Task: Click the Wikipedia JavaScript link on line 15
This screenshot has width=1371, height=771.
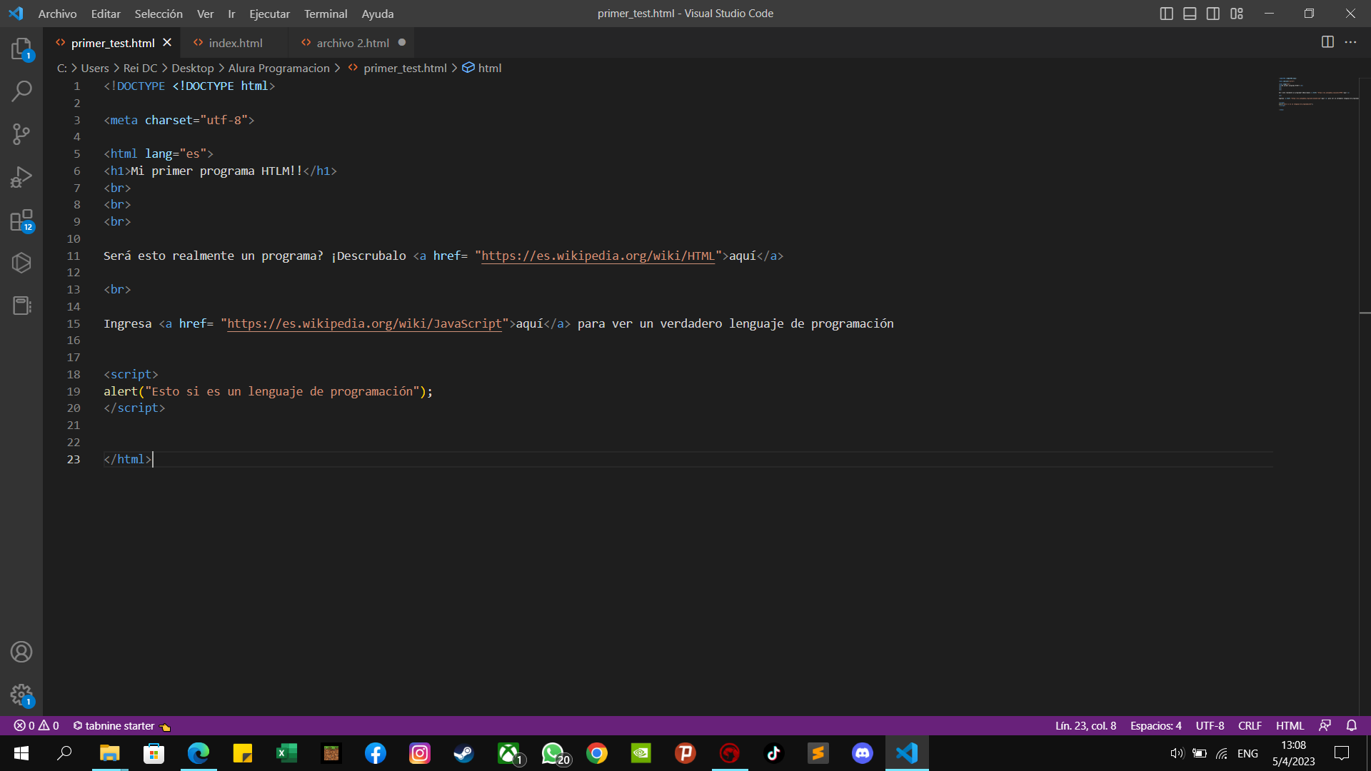Action: tap(364, 323)
